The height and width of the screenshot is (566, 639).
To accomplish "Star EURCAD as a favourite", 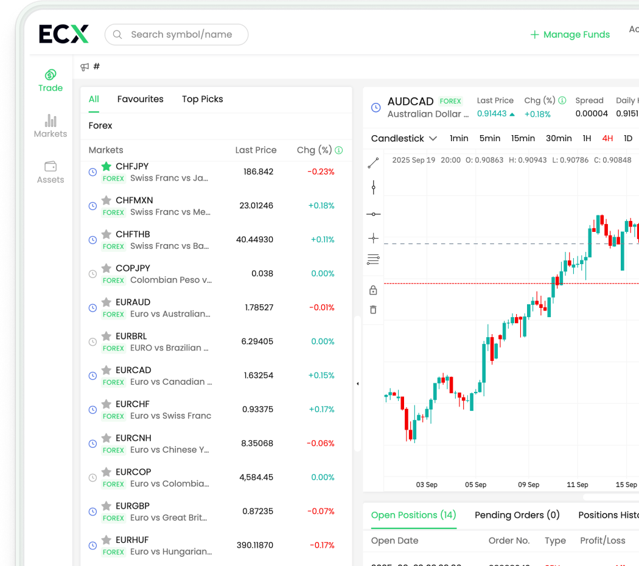I will click(x=106, y=370).
